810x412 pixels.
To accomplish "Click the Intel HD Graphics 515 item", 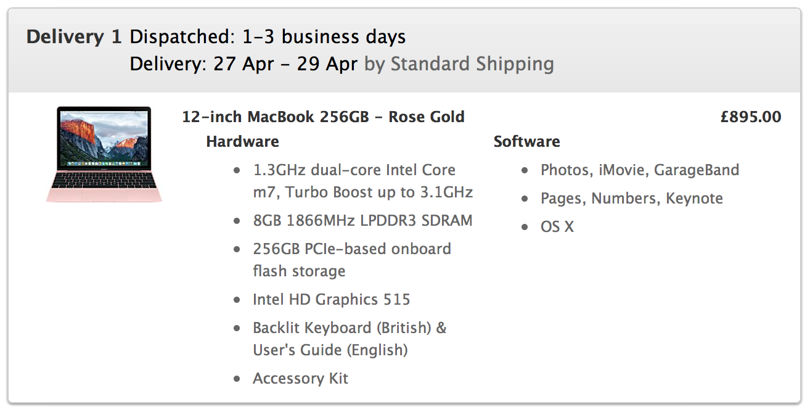I will click(x=331, y=299).
